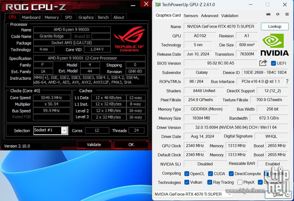Click the CPU Name field AMD Ryzen 9 9900X
This screenshot has width=294, height=201.
(72, 30)
